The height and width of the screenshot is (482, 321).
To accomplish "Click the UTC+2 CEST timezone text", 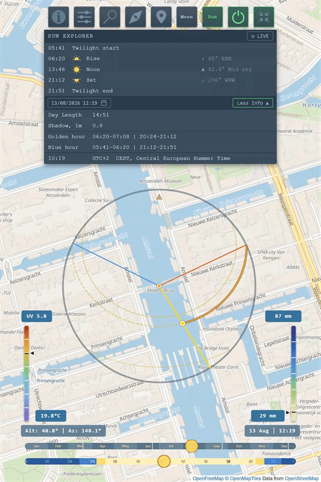I will pos(161,158).
